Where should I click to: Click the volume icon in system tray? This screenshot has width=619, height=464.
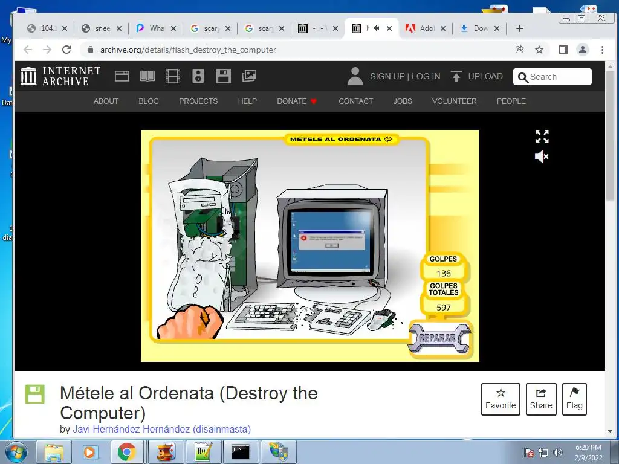pyautogui.click(x=557, y=453)
